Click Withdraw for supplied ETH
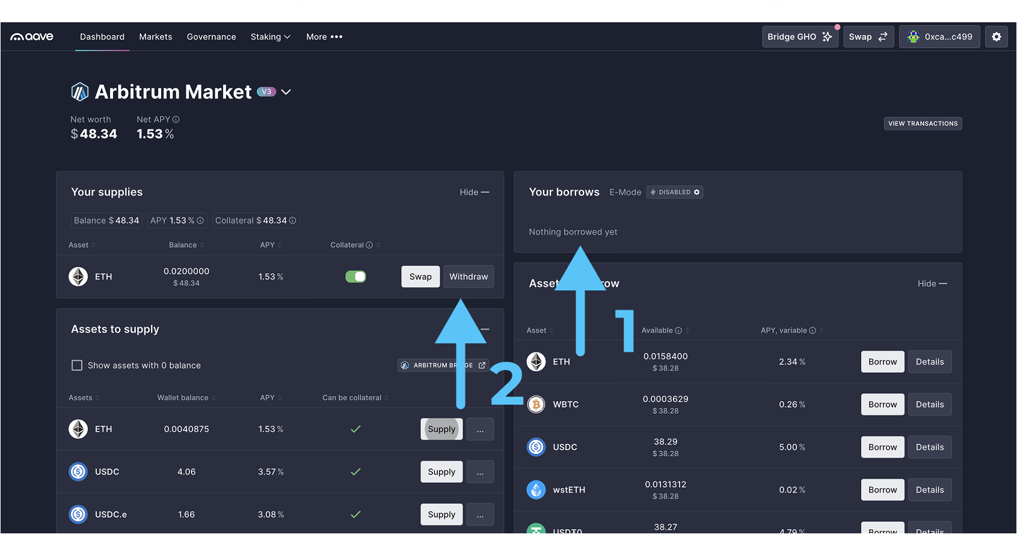The width and height of the screenshot is (1017, 555). point(468,277)
